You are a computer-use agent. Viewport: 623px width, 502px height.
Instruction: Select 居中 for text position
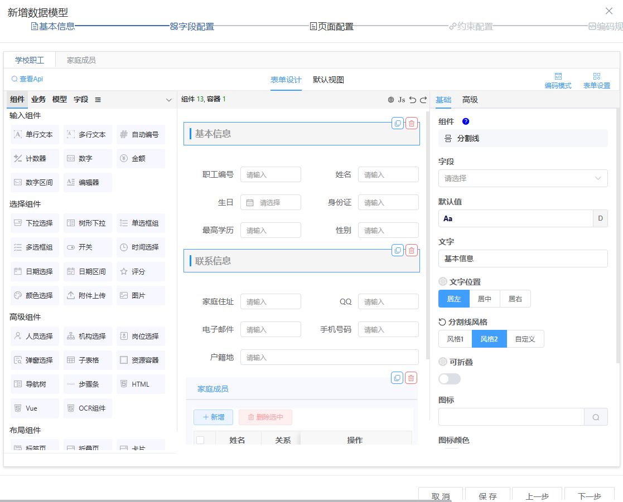coord(484,299)
